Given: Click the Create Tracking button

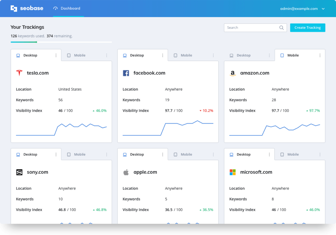Looking at the screenshot, I should coord(307,28).
